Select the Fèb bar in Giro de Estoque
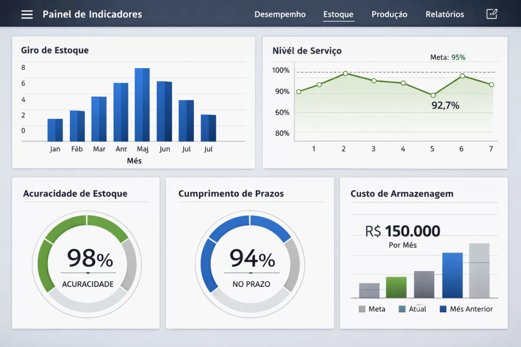This screenshot has height=347, width=521. (77, 126)
